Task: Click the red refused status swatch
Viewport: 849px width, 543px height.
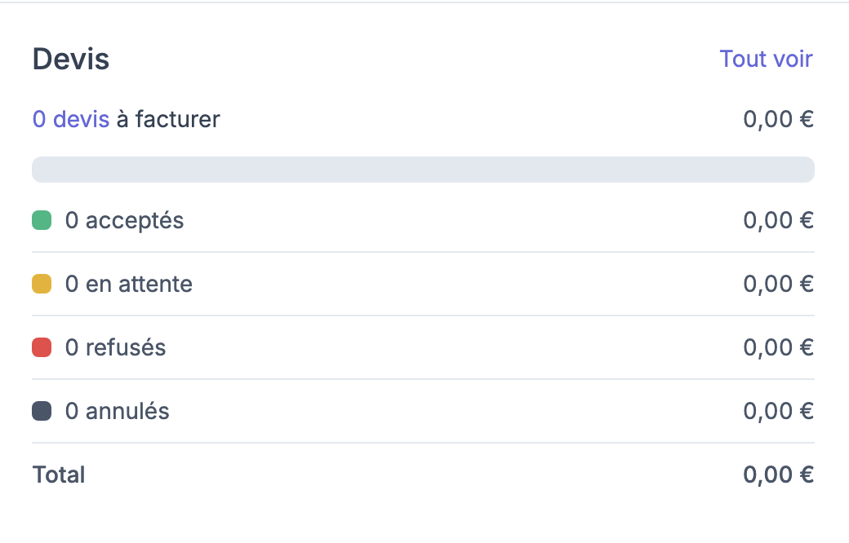Action: [42, 347]
